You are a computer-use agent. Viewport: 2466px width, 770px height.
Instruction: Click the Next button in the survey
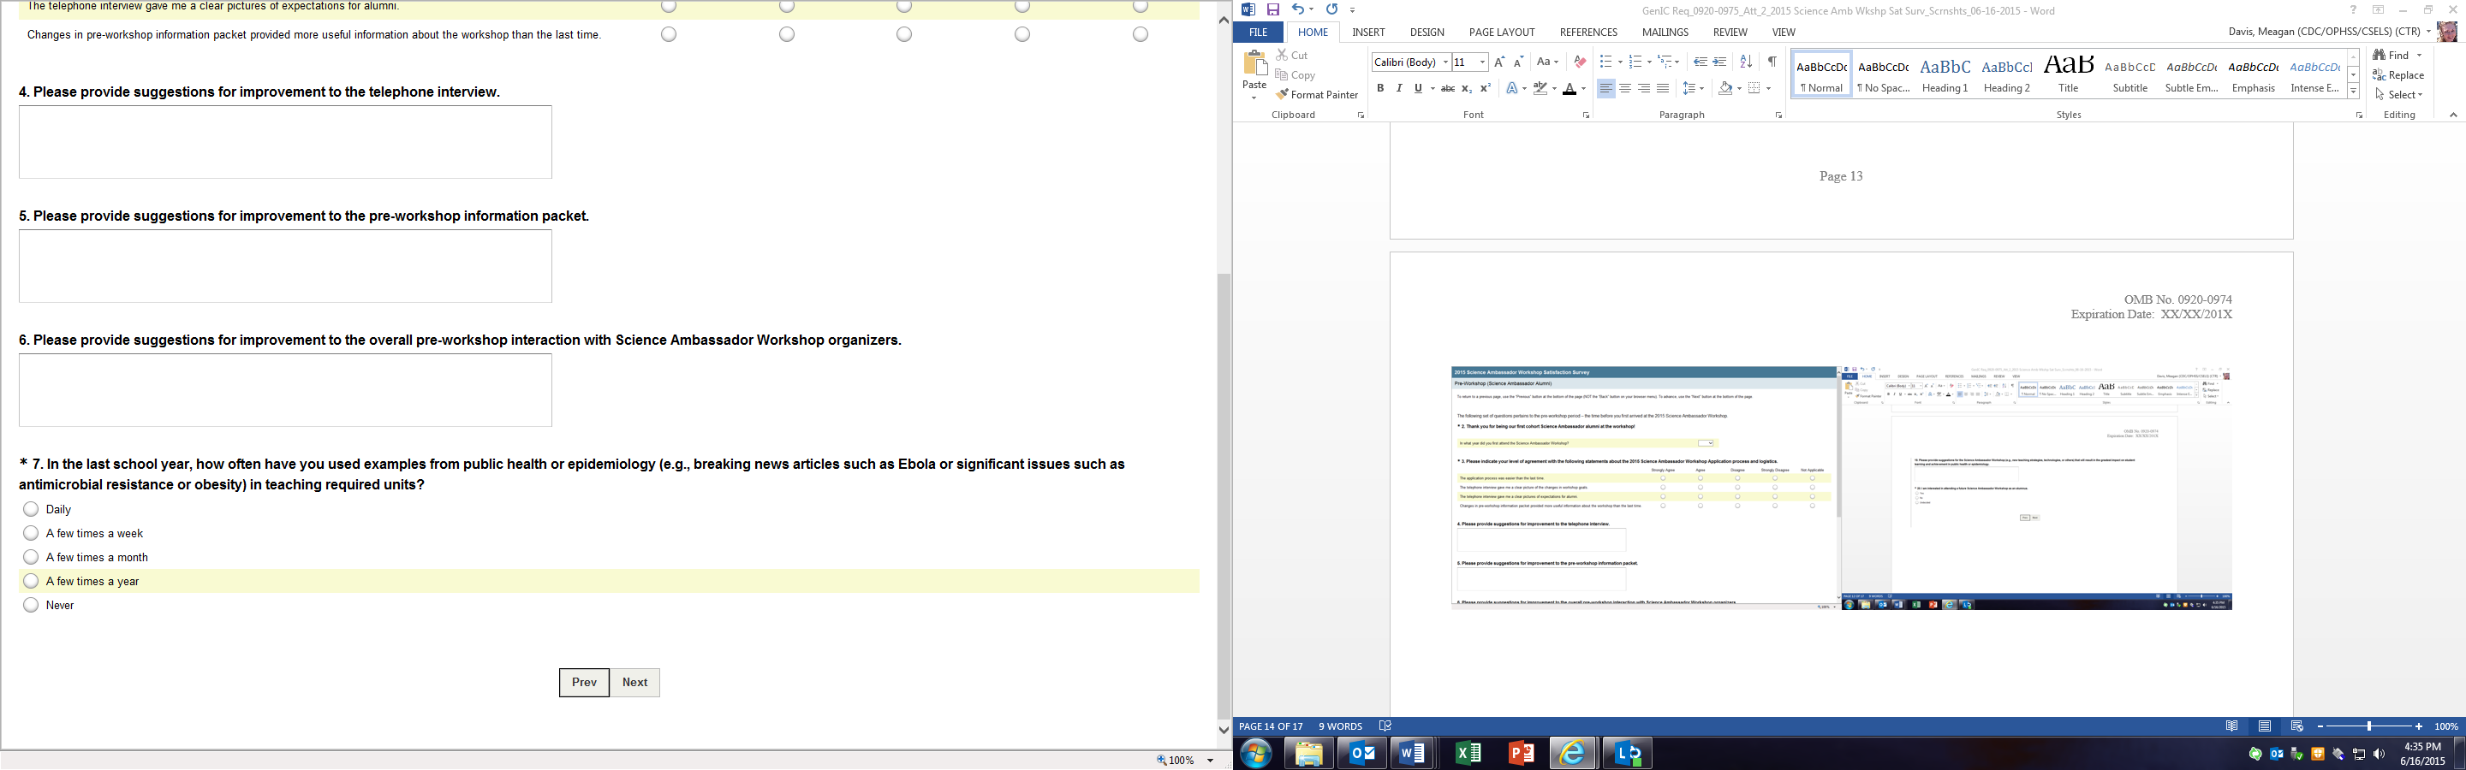pyautogui.click(x=634, y=682)
